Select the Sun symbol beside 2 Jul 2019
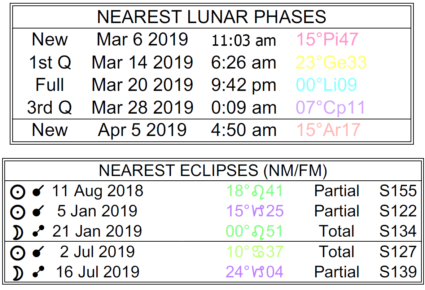Viewport: 425px width, 290px height. tap(18, 252)
